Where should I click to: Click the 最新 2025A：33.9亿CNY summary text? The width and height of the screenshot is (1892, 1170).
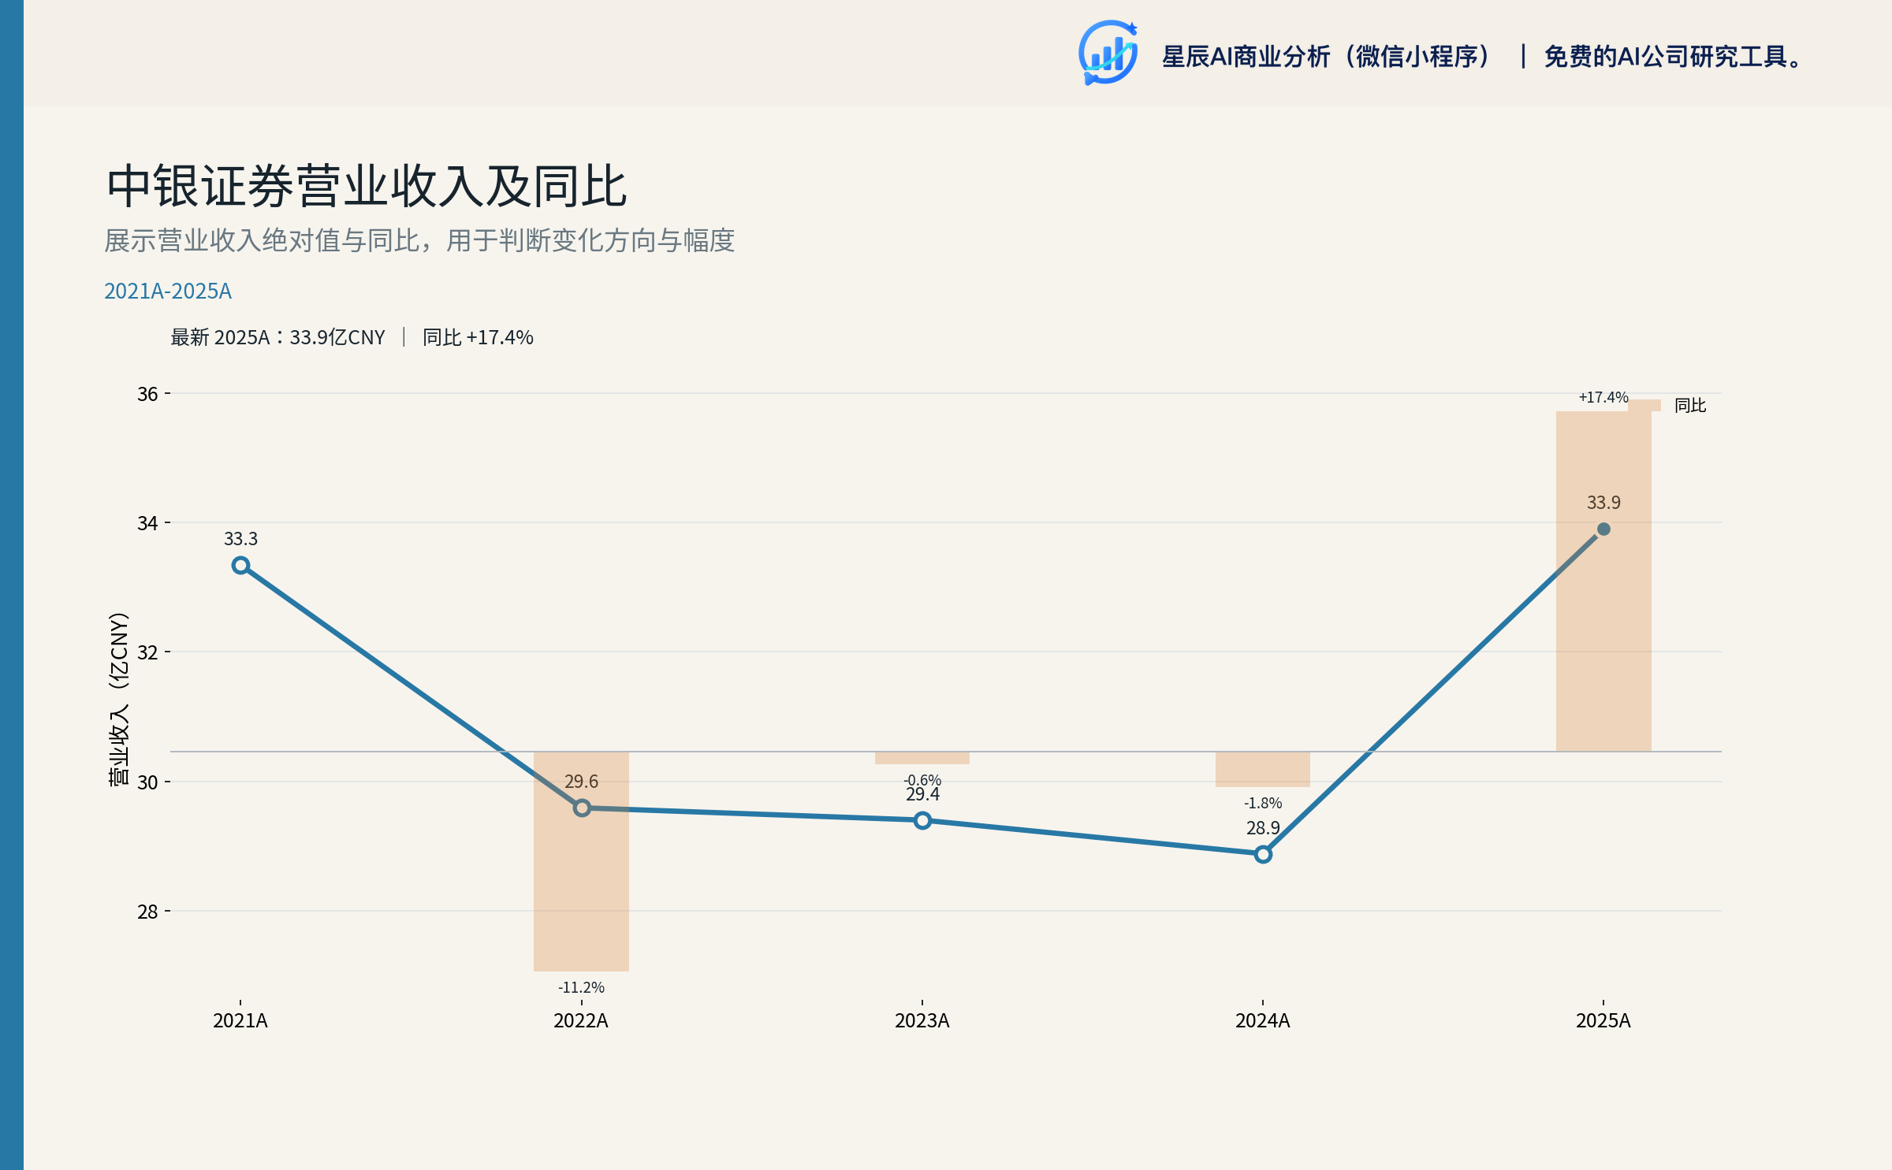[277, 337]
